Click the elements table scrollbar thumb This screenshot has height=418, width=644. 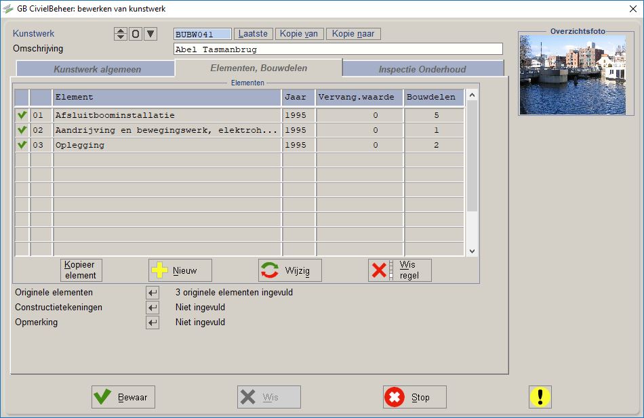tap(472, 156)
